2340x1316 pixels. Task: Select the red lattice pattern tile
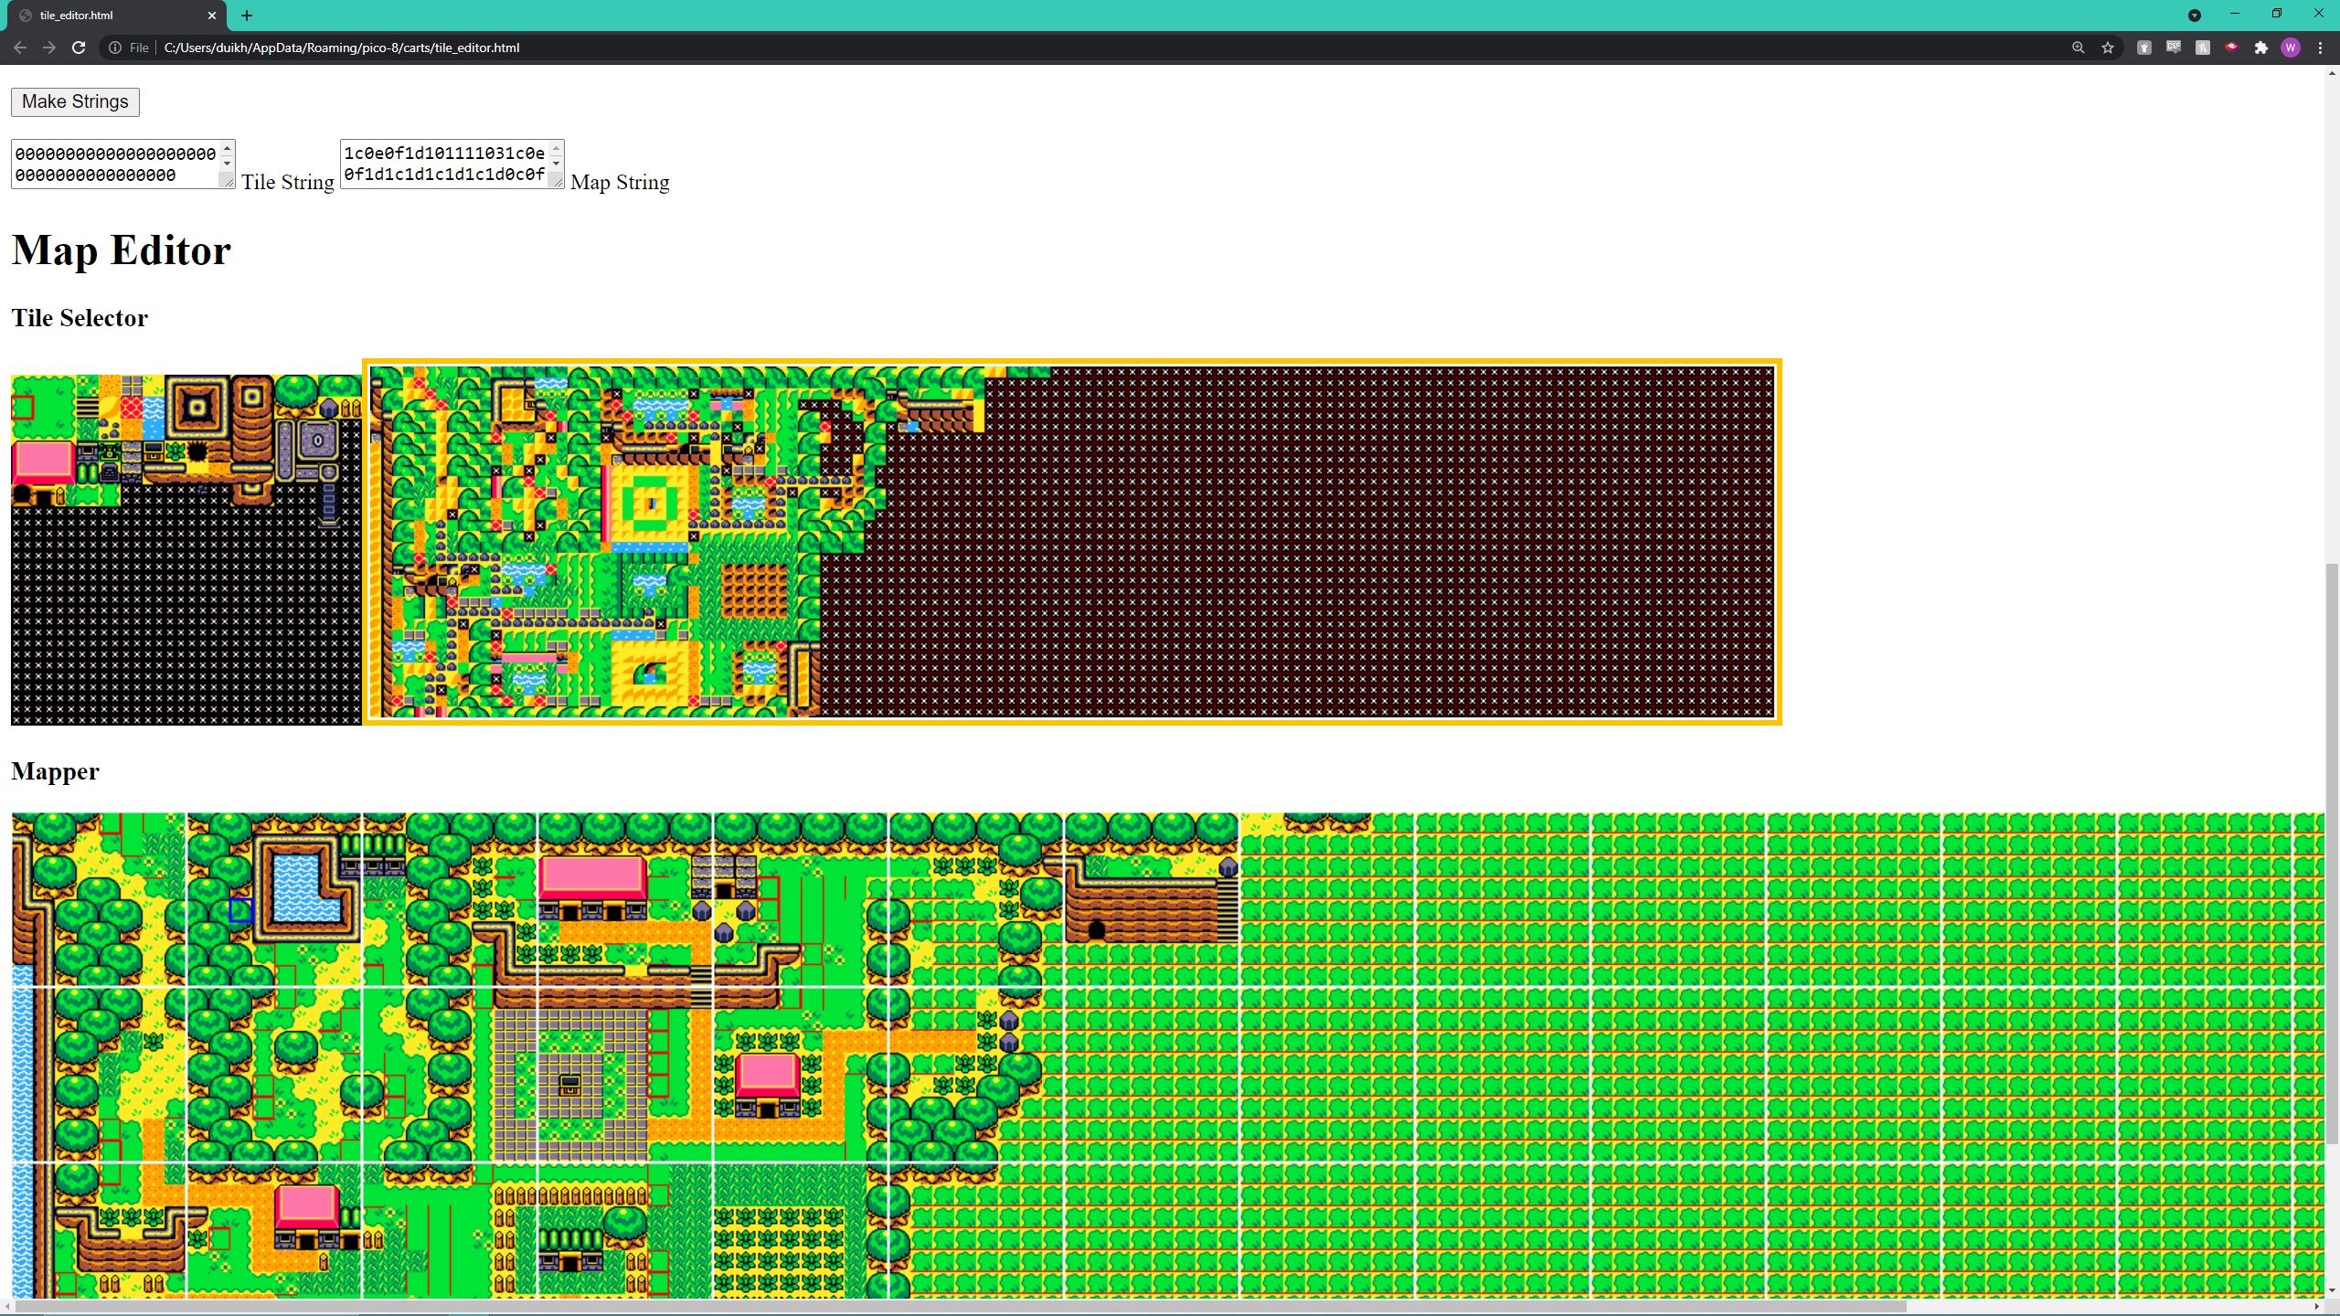[132, 408]
